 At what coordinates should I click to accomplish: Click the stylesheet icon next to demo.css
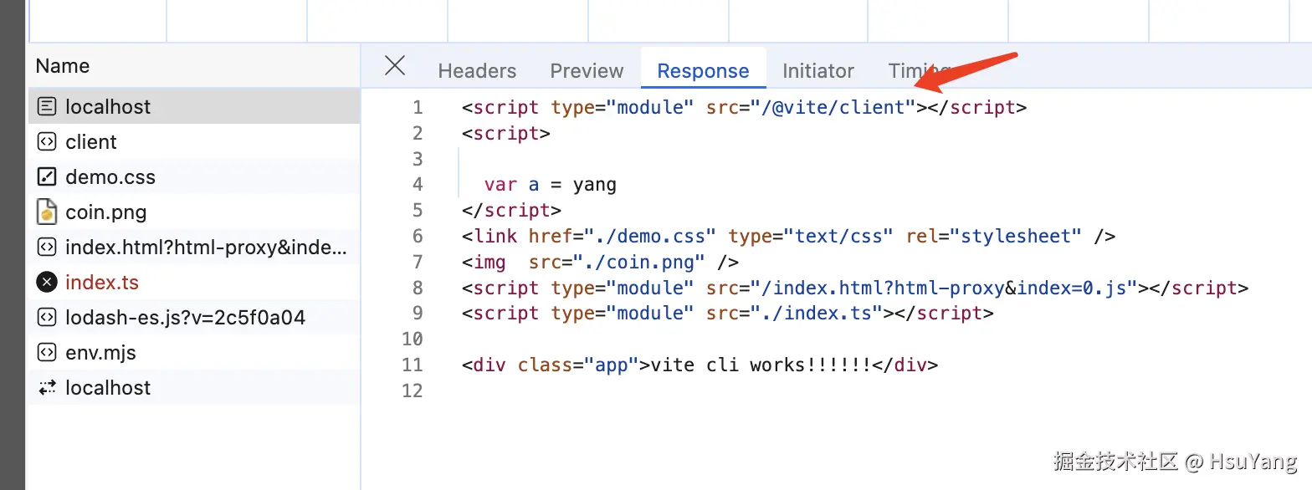point(47,177)
